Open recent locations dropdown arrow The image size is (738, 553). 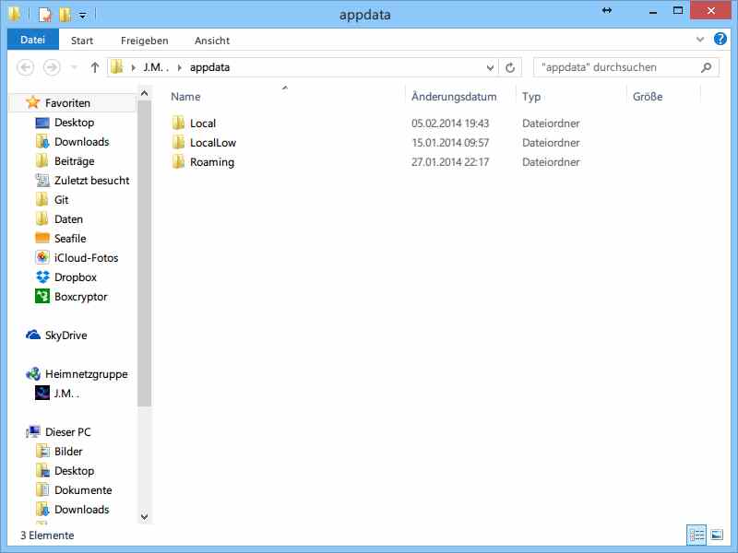pyautogui.click(x=74, y=67)
